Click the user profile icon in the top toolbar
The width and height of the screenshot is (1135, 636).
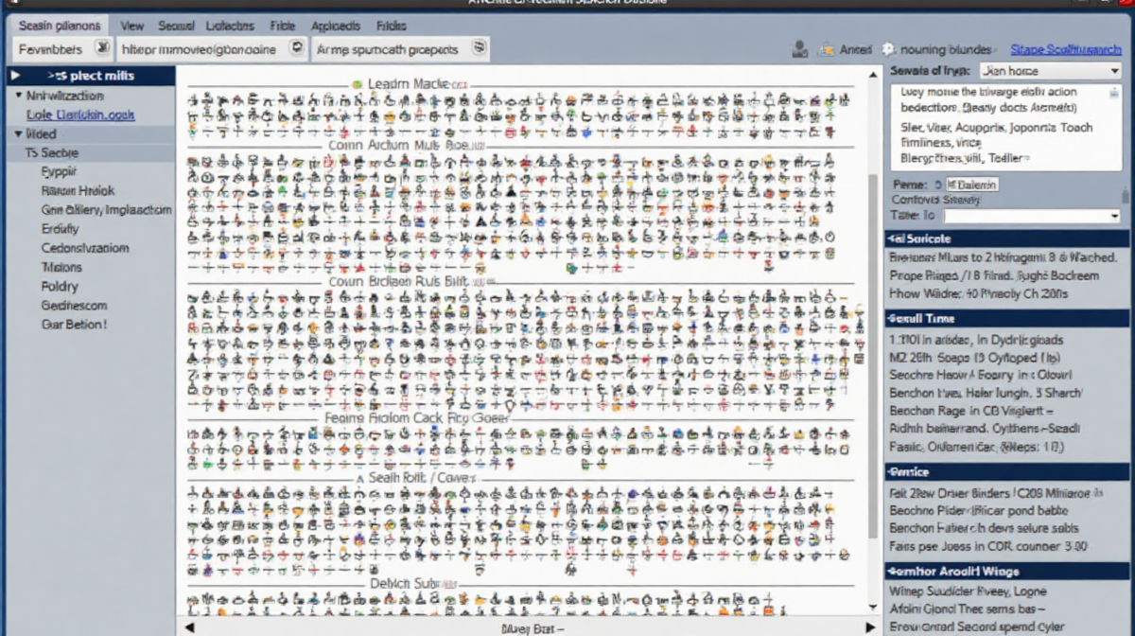coord(799,48)
